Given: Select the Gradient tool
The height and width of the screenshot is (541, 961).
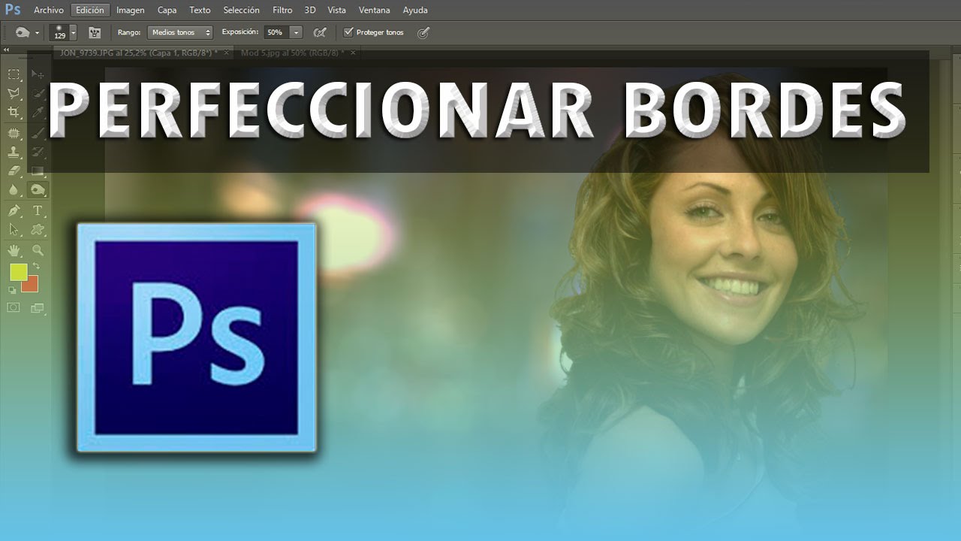Looking at the screenshot, I should [x=38, y=171].
